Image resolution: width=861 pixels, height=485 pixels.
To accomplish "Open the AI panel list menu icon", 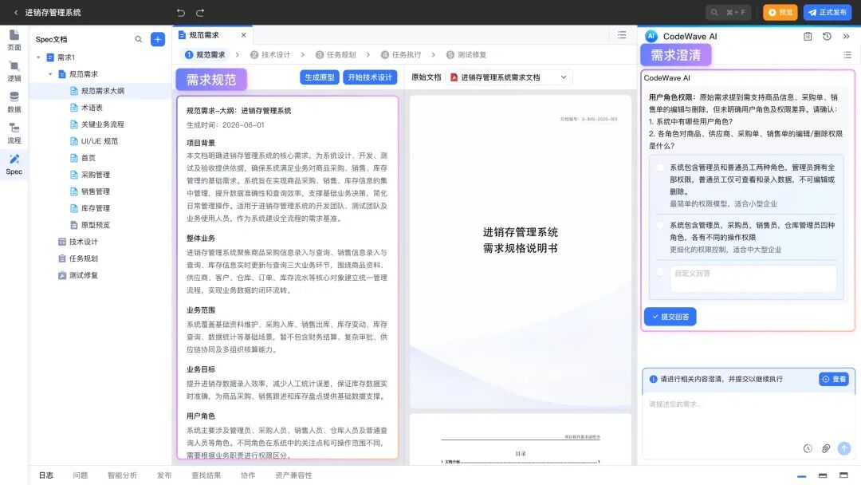I will pos(847,55).
